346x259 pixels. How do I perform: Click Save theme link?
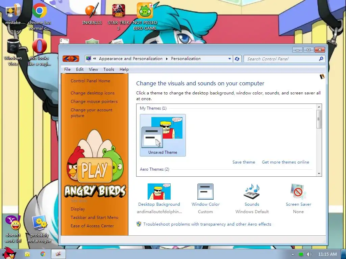tap(244, 162)
